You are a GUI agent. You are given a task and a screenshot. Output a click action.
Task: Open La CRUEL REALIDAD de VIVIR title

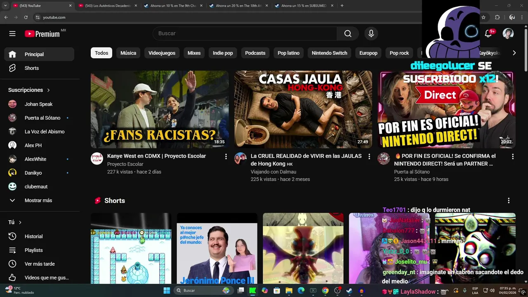(306, 160)
